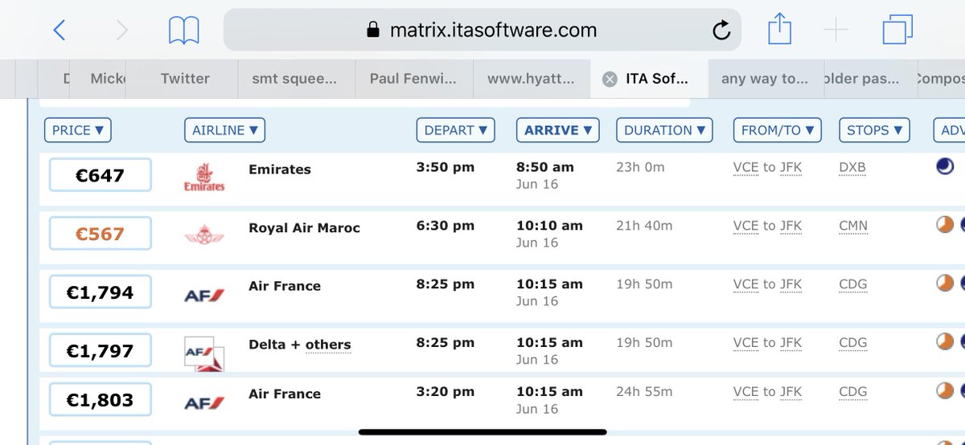Switch to the any way to... tab
The image size is (965, 445).
click(x=764, y=79)
